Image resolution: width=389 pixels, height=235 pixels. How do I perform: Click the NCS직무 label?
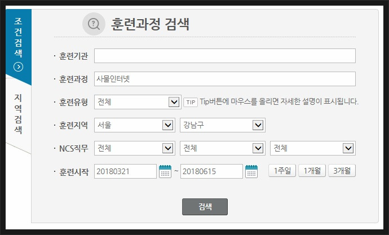click(73, 148)
